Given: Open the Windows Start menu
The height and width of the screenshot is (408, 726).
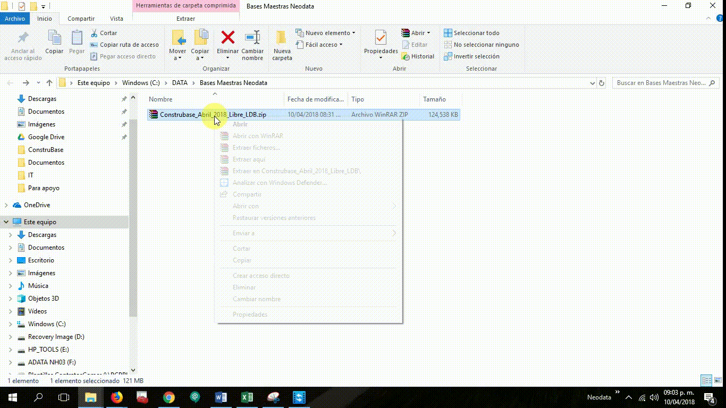Looking at the screenshot, I should (13, 397).
